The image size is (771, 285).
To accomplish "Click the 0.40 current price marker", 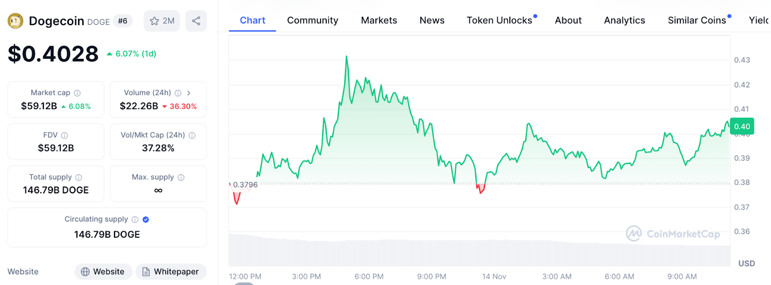I will 742,126.
